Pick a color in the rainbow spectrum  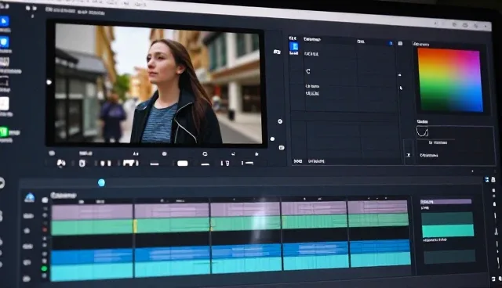[449, 81]
